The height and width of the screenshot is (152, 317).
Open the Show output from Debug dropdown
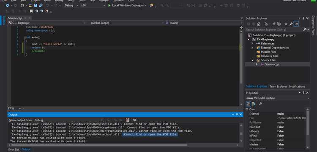[x=68, y=120]
